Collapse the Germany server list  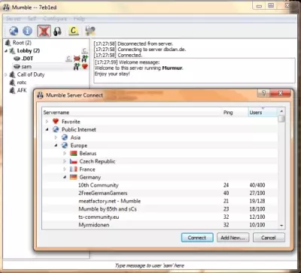65,177
